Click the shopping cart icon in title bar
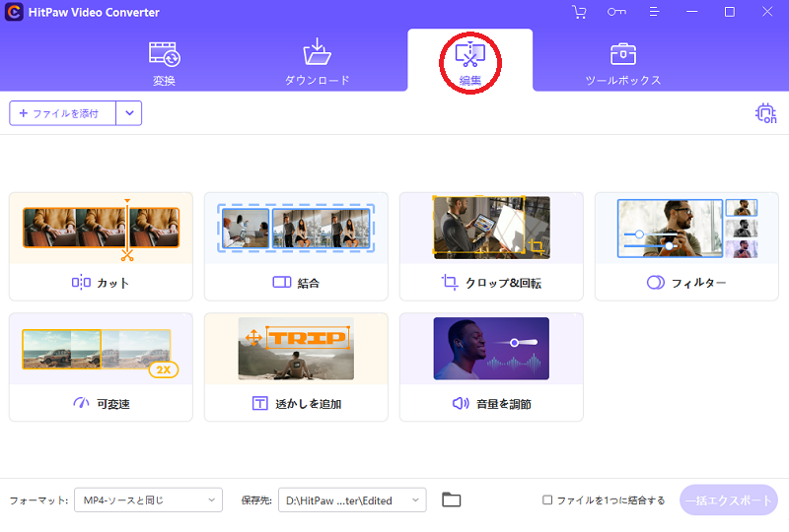The width and height of the screenshot is (789, 532). tap(579, 12)
